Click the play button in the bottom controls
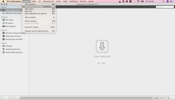 (x=6, y=98)
